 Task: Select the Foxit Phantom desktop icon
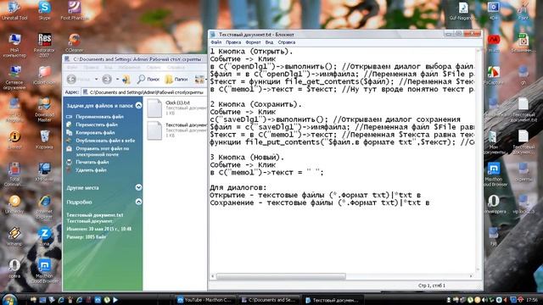74,10
